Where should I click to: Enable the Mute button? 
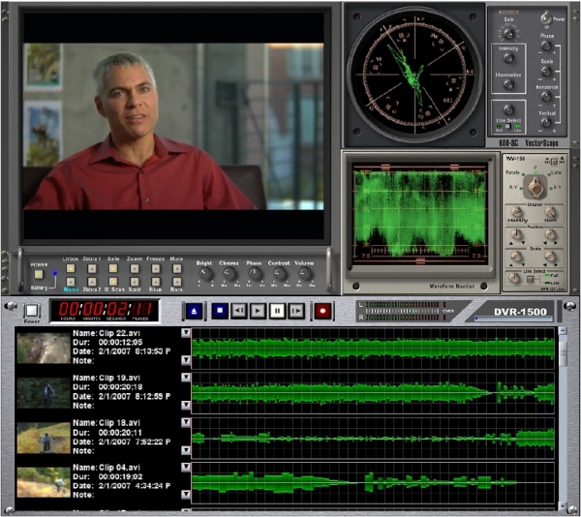click(176, 269)
